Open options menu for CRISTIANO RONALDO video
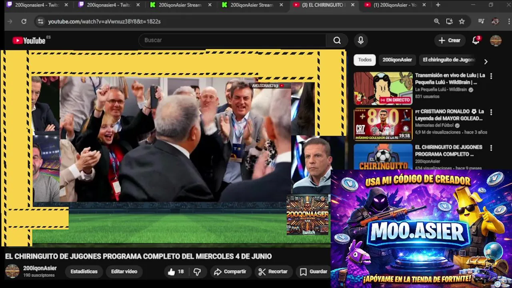This screenshot has height=288, width=512. [x=491, y=112]
